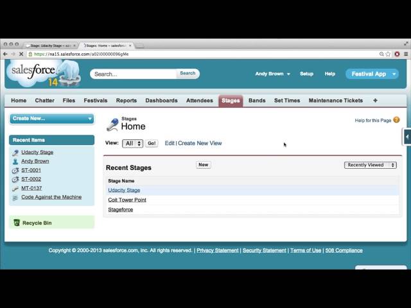Open the Terms of Use link
The width and height of the screenshot is (411, 308).
coord(306,250)
